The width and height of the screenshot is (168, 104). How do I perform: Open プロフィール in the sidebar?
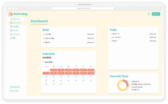coord(16,19)
